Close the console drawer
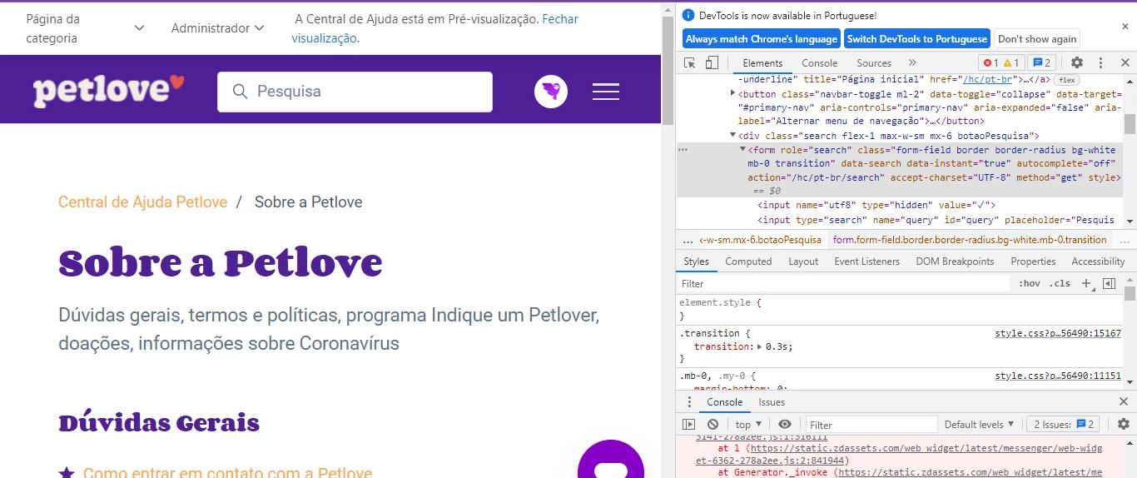 [1124, 401]
